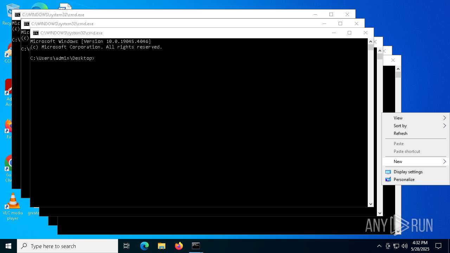Show hidden system tray icons
This screenshot has height=253, width=450.
point(379,246)
